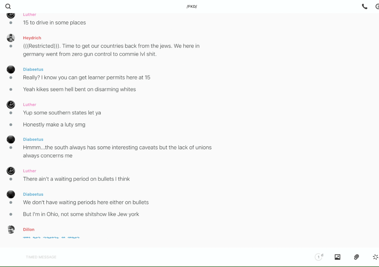Screen dimensions: 379x267
Task: Open the message timer "1 d" icon
Action: click(319, 257)
